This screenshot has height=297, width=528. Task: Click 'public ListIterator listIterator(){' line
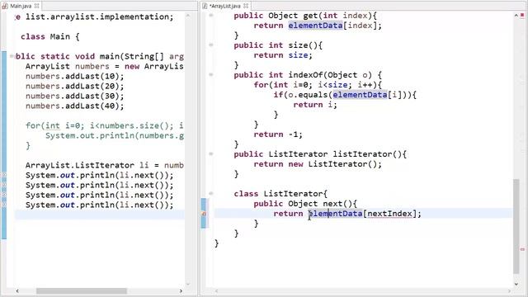[x=320, y=154]
